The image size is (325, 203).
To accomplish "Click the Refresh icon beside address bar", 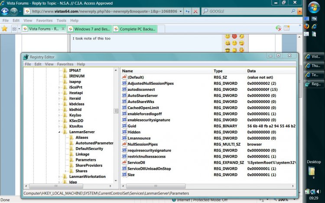I will 187,11.
